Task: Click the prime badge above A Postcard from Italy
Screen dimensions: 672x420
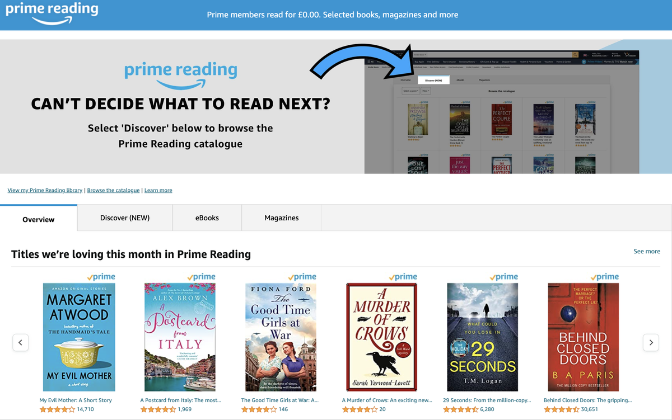Action: tap(202, 277)
